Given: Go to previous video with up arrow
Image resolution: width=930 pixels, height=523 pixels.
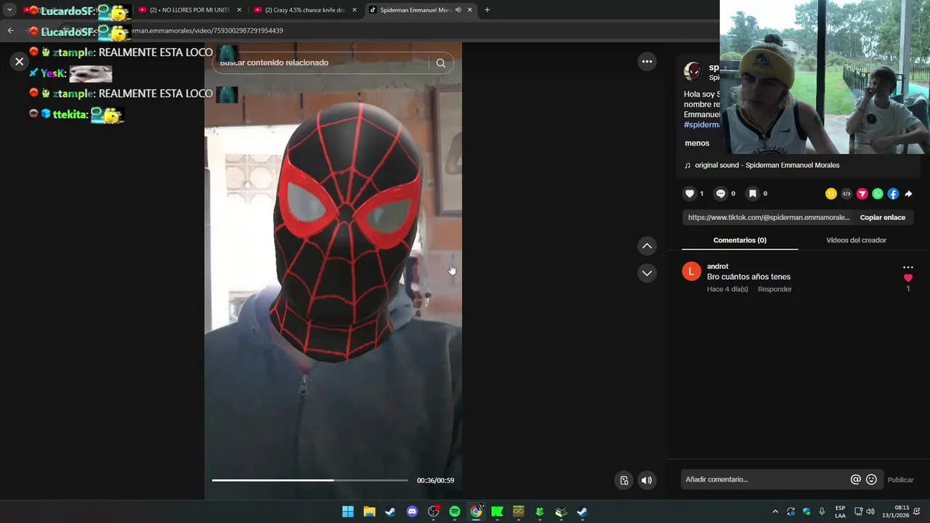Looking at the screenshot, I should tap(647, 246).
